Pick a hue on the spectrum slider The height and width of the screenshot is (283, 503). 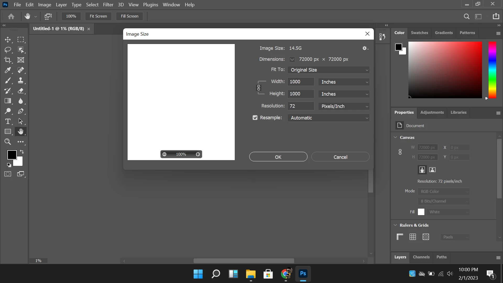tap(492, 70)
